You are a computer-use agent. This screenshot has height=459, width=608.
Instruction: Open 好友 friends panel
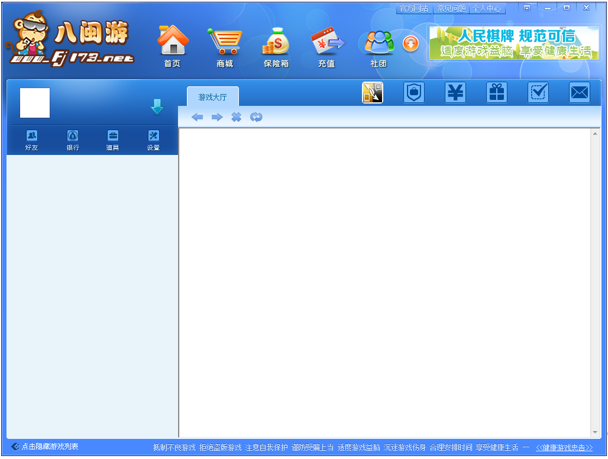coord(31,140)
